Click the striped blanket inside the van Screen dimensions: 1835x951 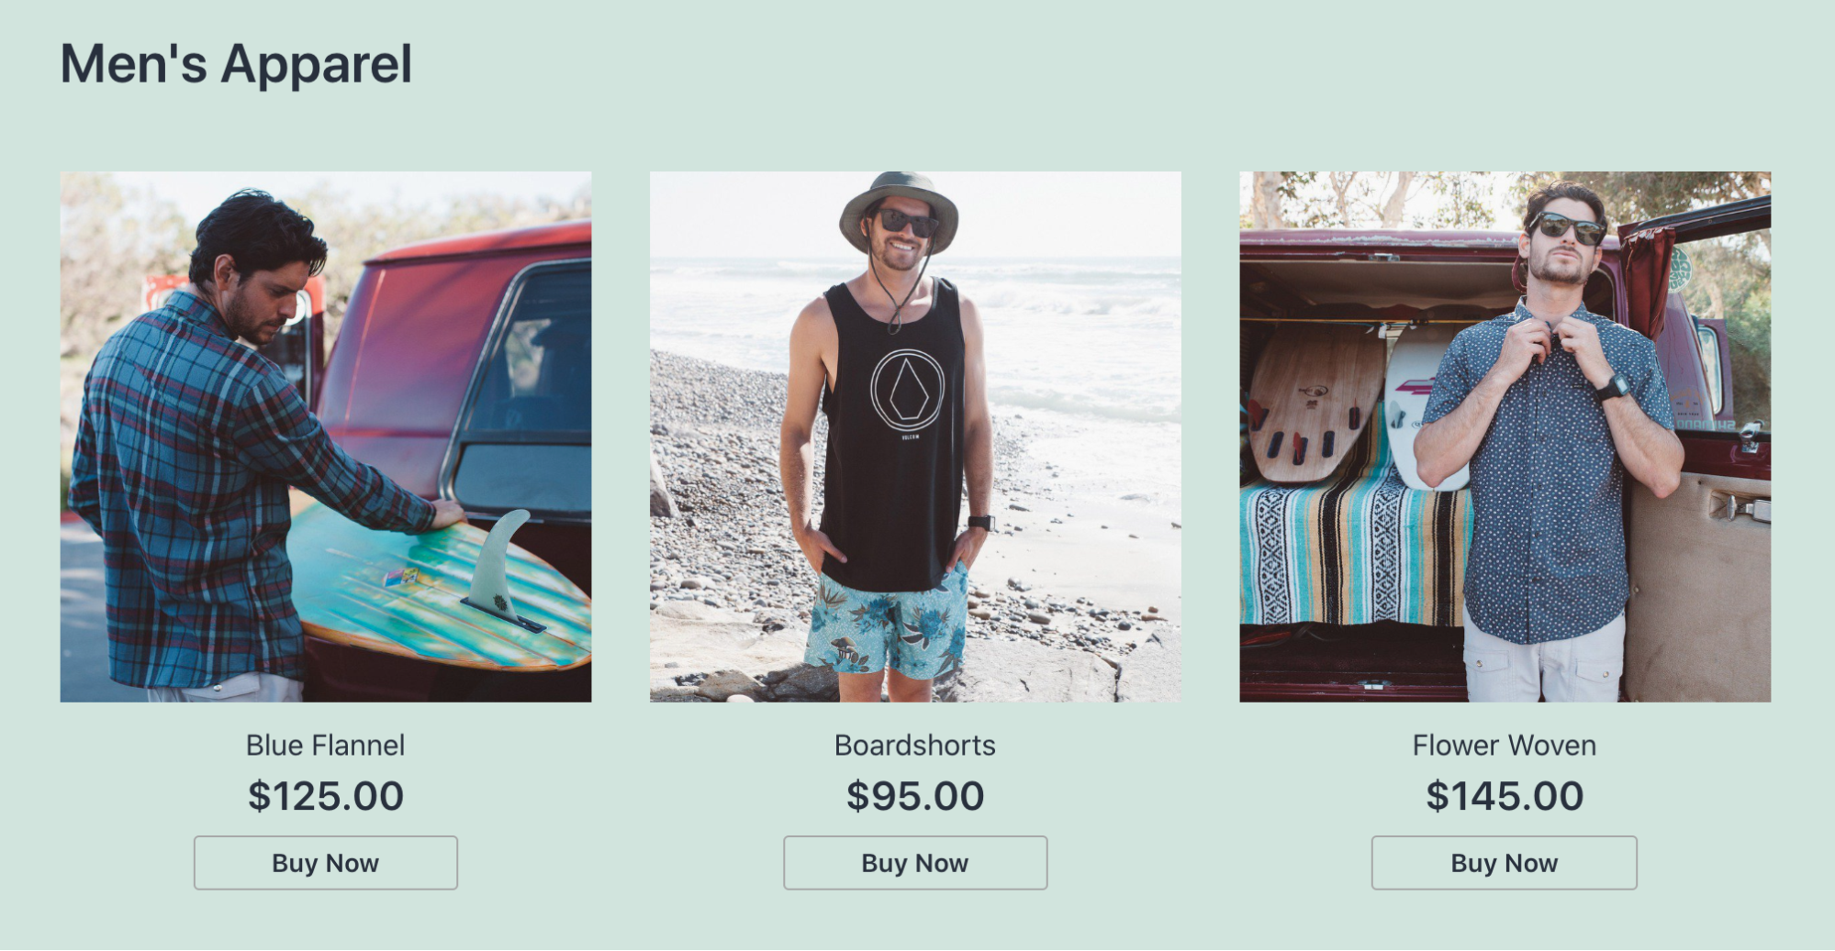[1349, 550]
